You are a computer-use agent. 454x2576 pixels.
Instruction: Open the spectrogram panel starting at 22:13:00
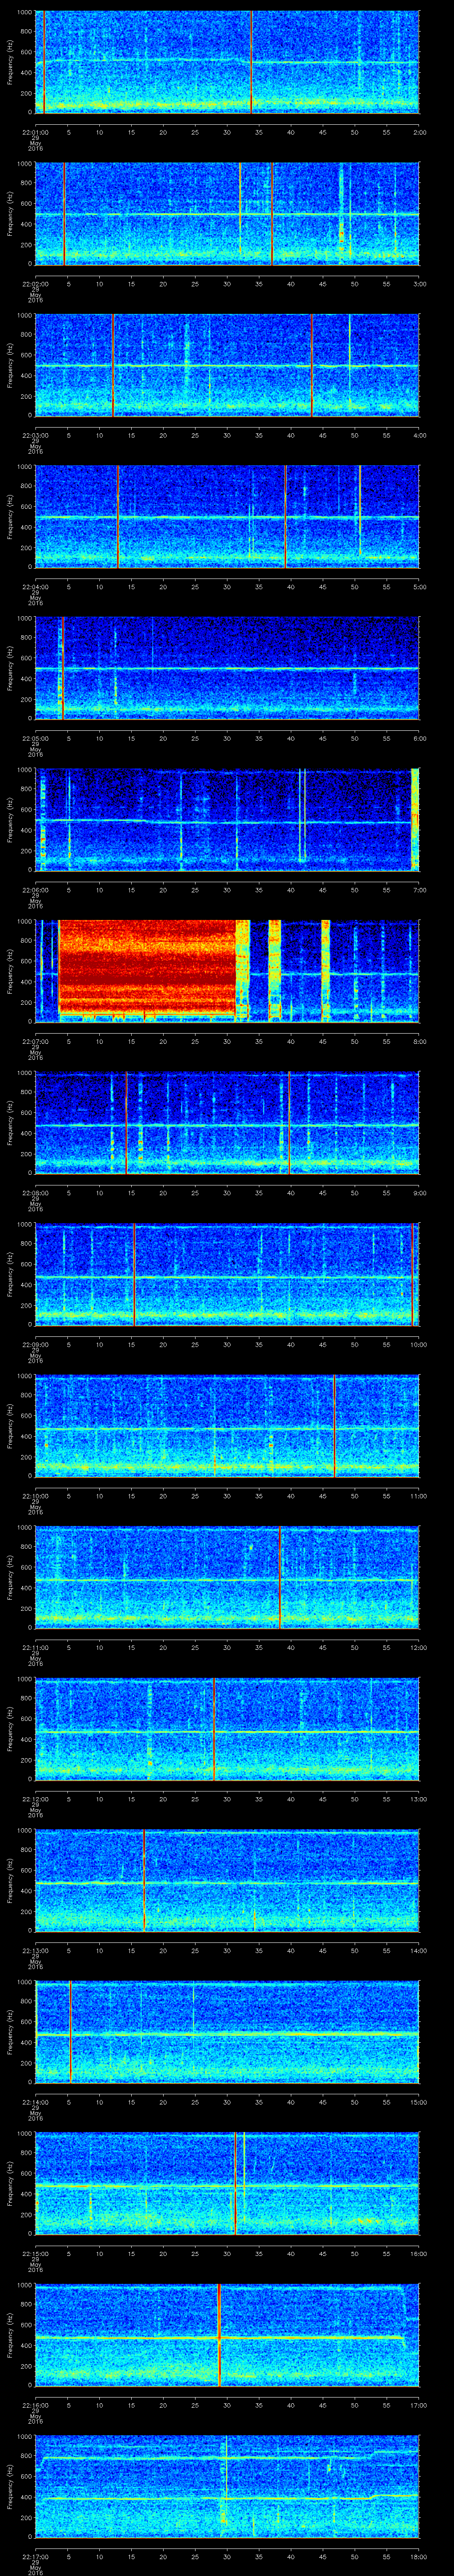point(227,1881)
